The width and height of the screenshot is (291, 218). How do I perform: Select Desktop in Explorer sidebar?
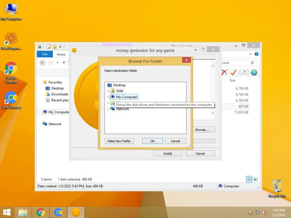tap(55, 88)
